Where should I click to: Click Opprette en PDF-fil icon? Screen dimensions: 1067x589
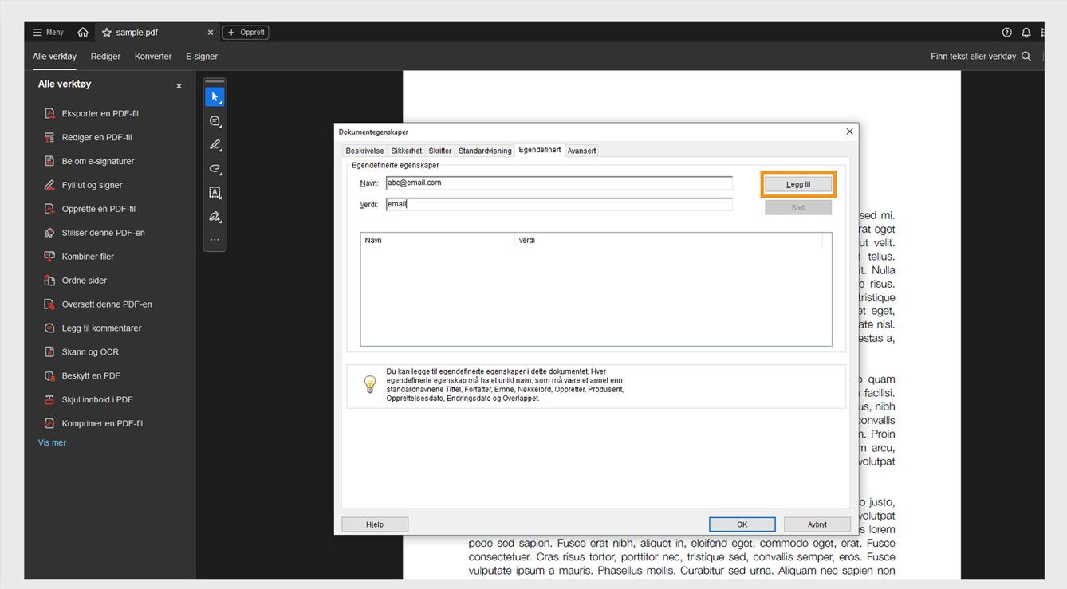coord(49,209)
